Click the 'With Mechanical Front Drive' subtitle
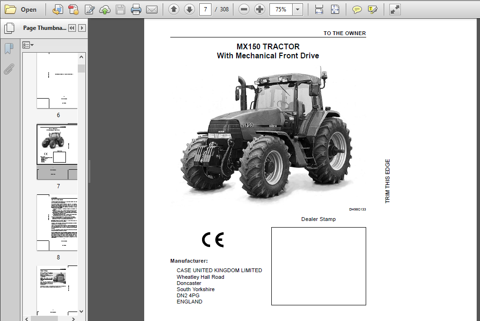480x321 pixels. (x=268, y=55)
